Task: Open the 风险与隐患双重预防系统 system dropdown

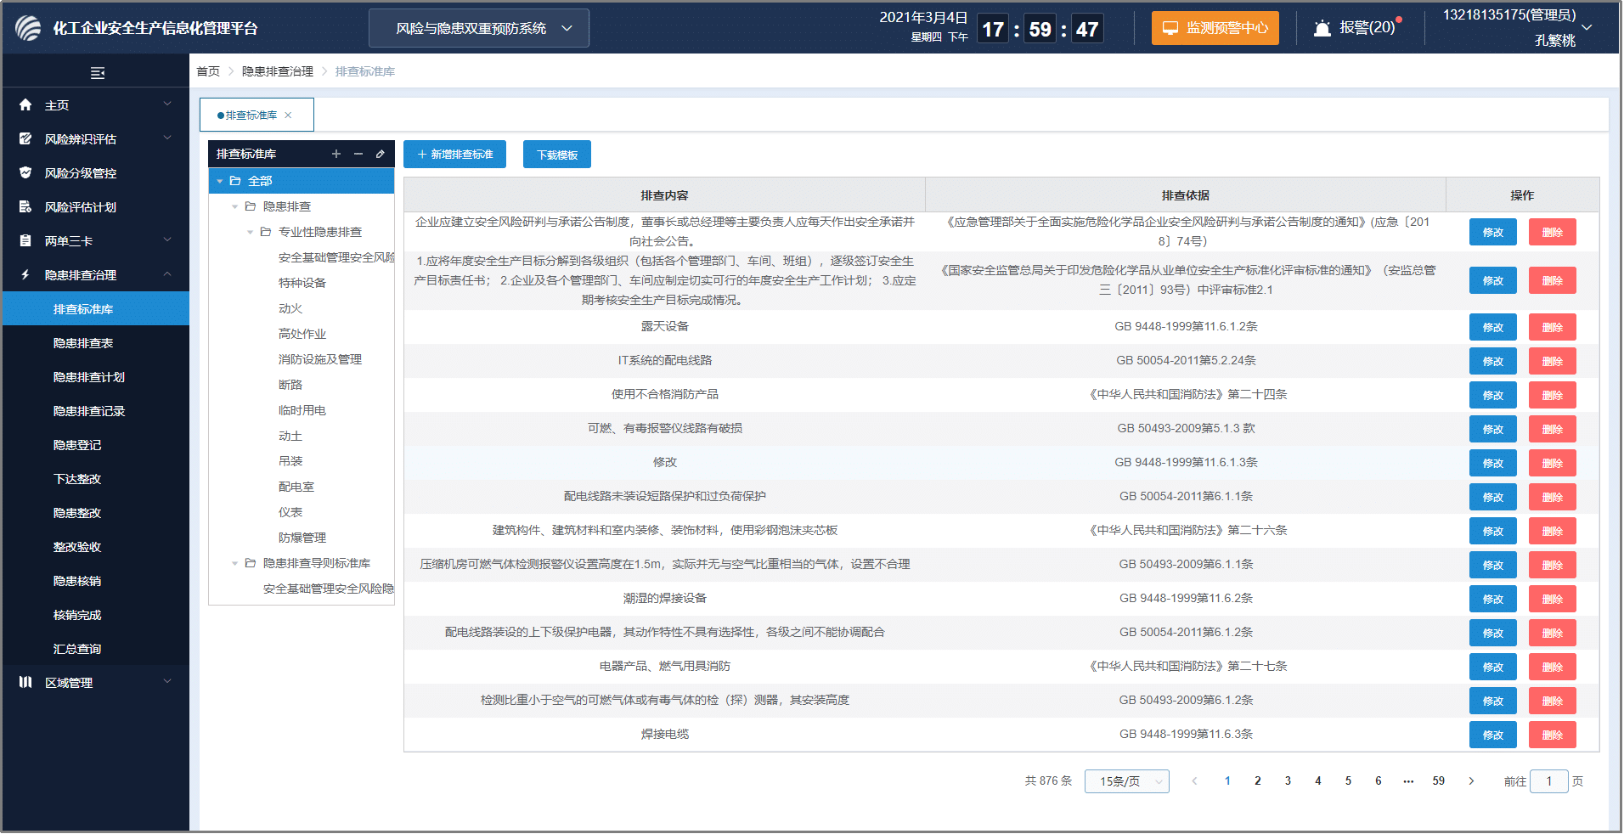Action: coord(479,28)
